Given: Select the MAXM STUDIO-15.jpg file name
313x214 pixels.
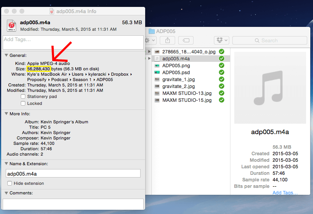Looking at the screenshot, I should tap(187, 100).
